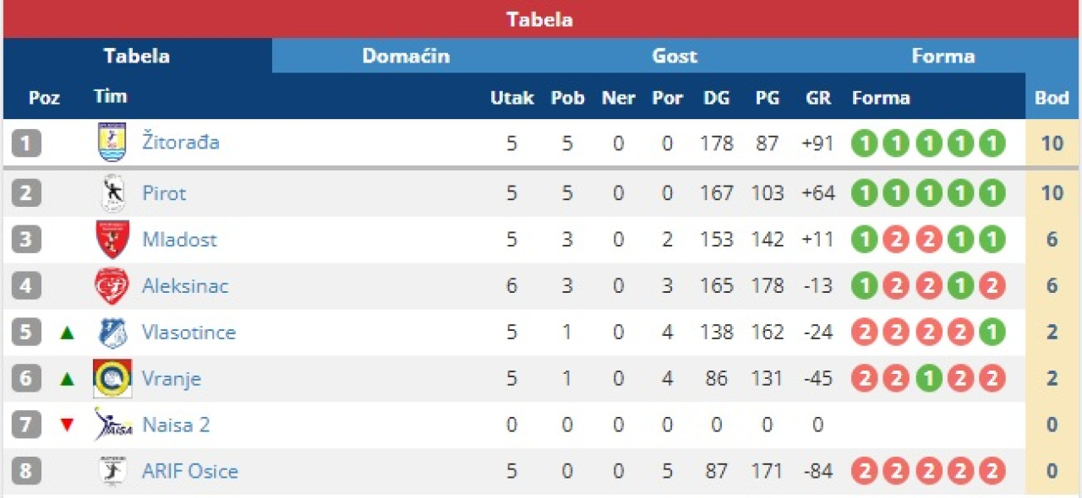Open the Aleksinac team link
Viewport: 1082px width, 498px height.
coord(184,286)
